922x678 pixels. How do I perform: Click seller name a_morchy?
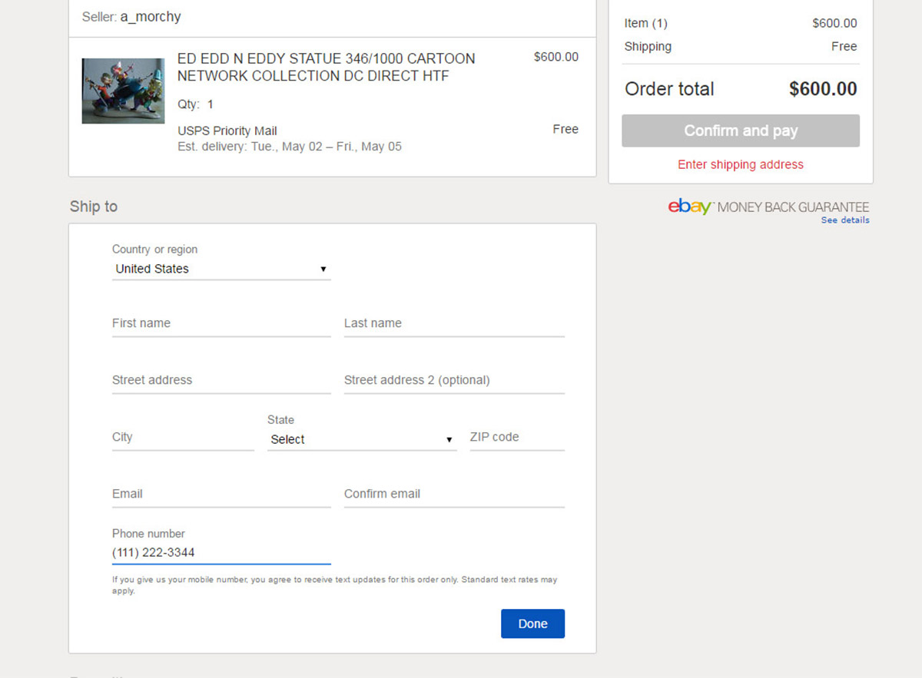[151, 16]
